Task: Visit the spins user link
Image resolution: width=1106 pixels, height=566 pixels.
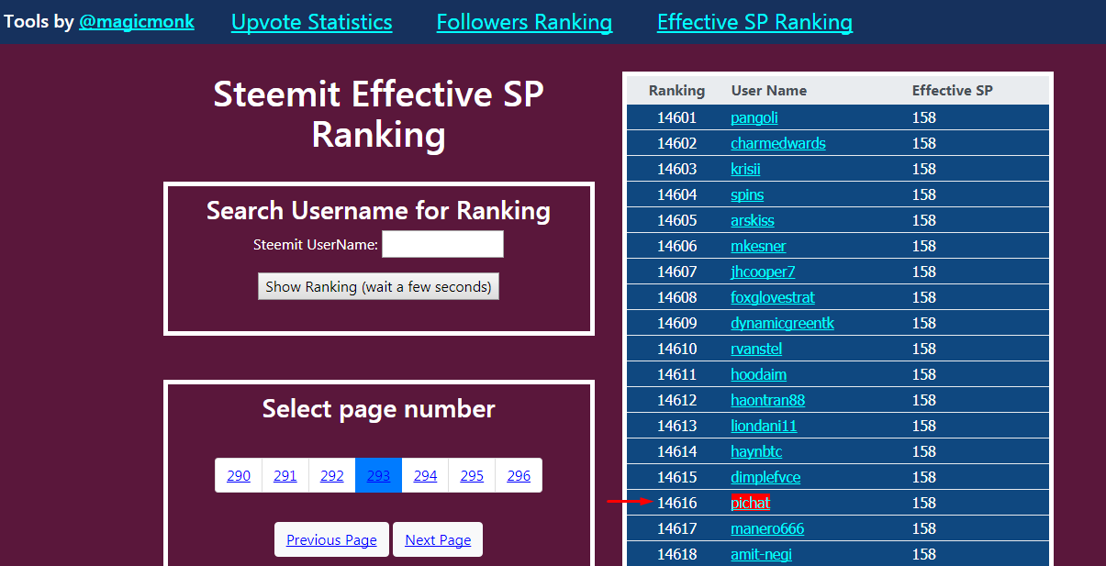Action: tap(747, 194)
